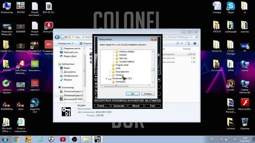Click the Корзина recycle bin icon
The width and height of the screenshot is (255, 143).
click(x=245, y=124)
